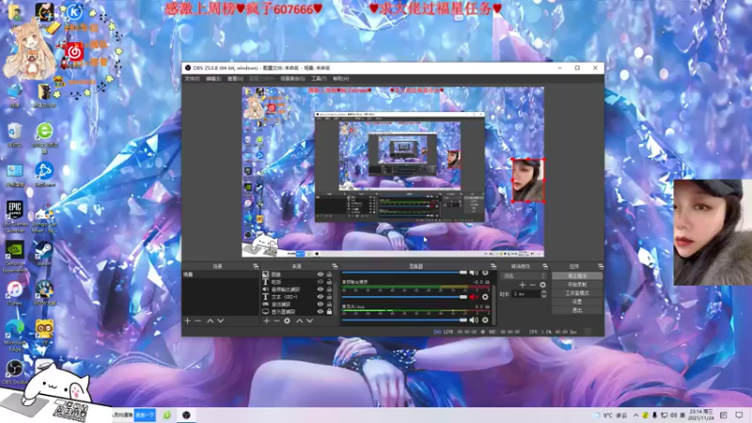Open OBS 设置 settings button
The image size is (752, 423).
point(577,302)
